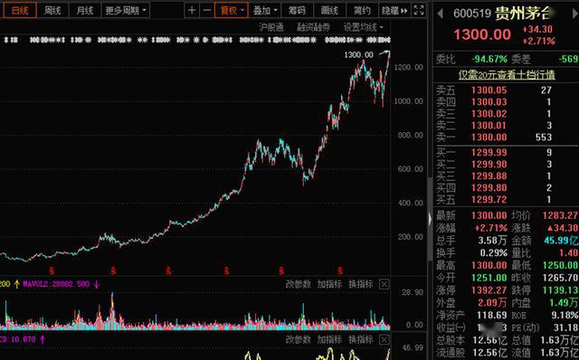Click the 委比 value -94.67%
The height and width of the screenshot is (360, 579).
tap(489, 59)
